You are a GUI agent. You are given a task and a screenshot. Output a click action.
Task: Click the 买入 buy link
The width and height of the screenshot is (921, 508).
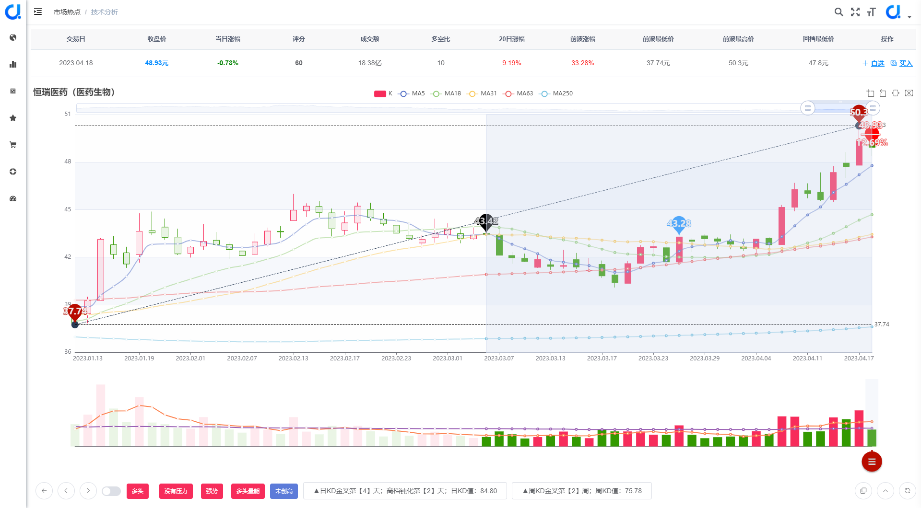(902, 63)
